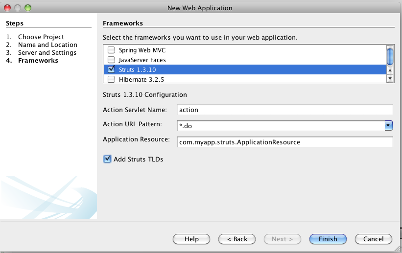Tick the Hibernate 3.2.5 checkbox
Screen dimensions: 402x253
111,79
